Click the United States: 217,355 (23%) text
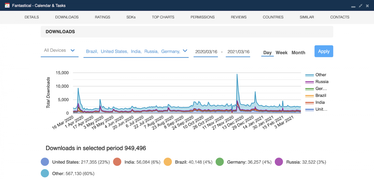 pos(81,162)
